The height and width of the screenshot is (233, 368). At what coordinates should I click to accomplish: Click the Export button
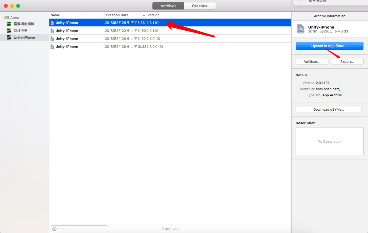click(347, 61)
